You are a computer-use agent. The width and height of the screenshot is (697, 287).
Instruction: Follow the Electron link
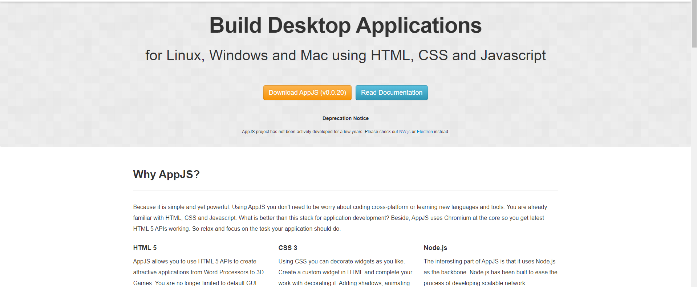[x=425, y=132]
